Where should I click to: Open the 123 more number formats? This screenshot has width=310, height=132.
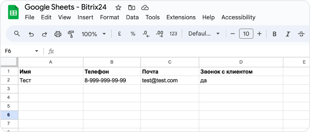pos(173,34)
